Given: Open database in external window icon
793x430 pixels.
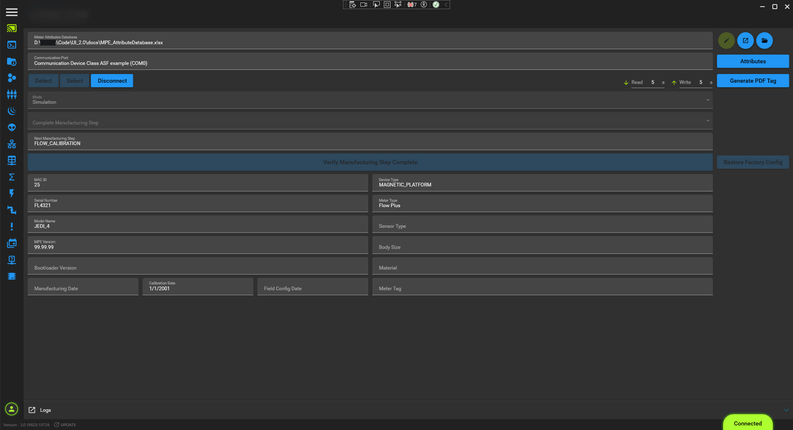Looking at the screenshot, I should 746,41.
